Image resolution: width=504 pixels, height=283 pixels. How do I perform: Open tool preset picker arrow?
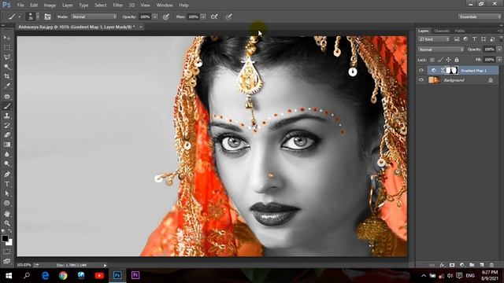[x=19, y=17]
